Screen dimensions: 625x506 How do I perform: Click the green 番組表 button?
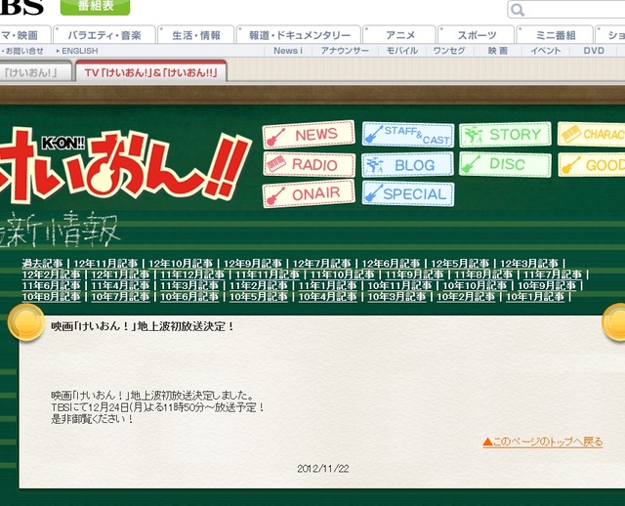(x=96, y=7)
